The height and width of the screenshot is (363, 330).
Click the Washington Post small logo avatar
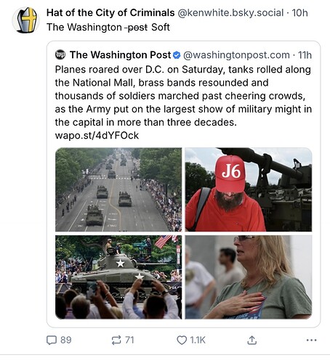coord(60,54)
